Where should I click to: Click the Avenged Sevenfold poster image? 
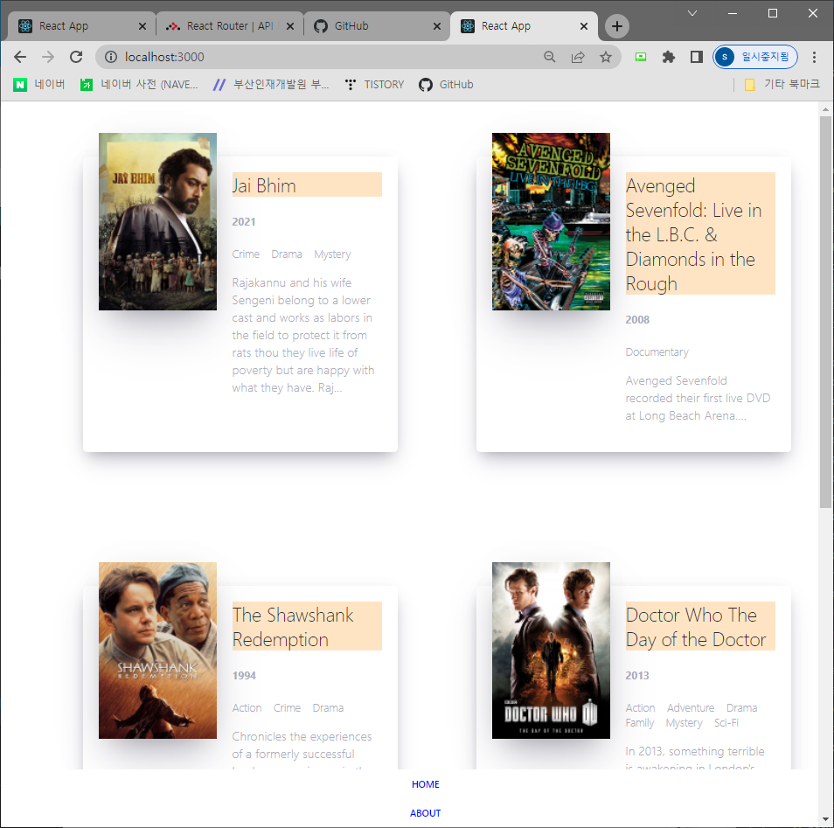pos(551,221)
